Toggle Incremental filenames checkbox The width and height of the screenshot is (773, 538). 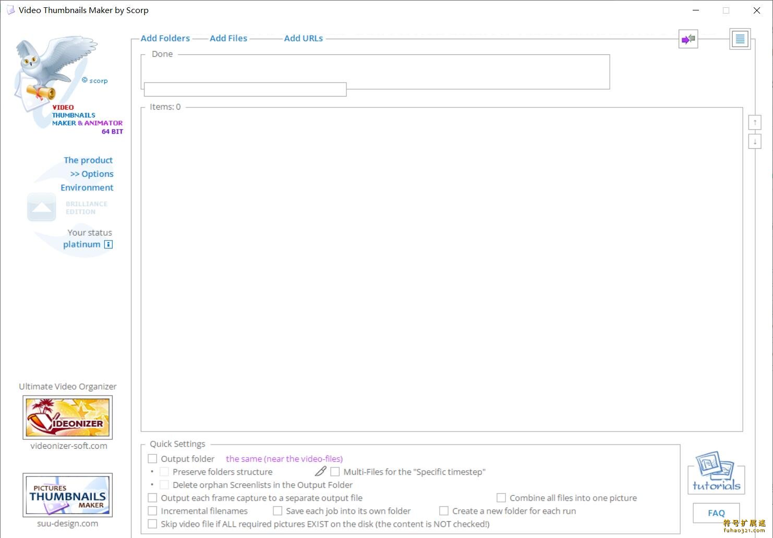pos(152,511)
